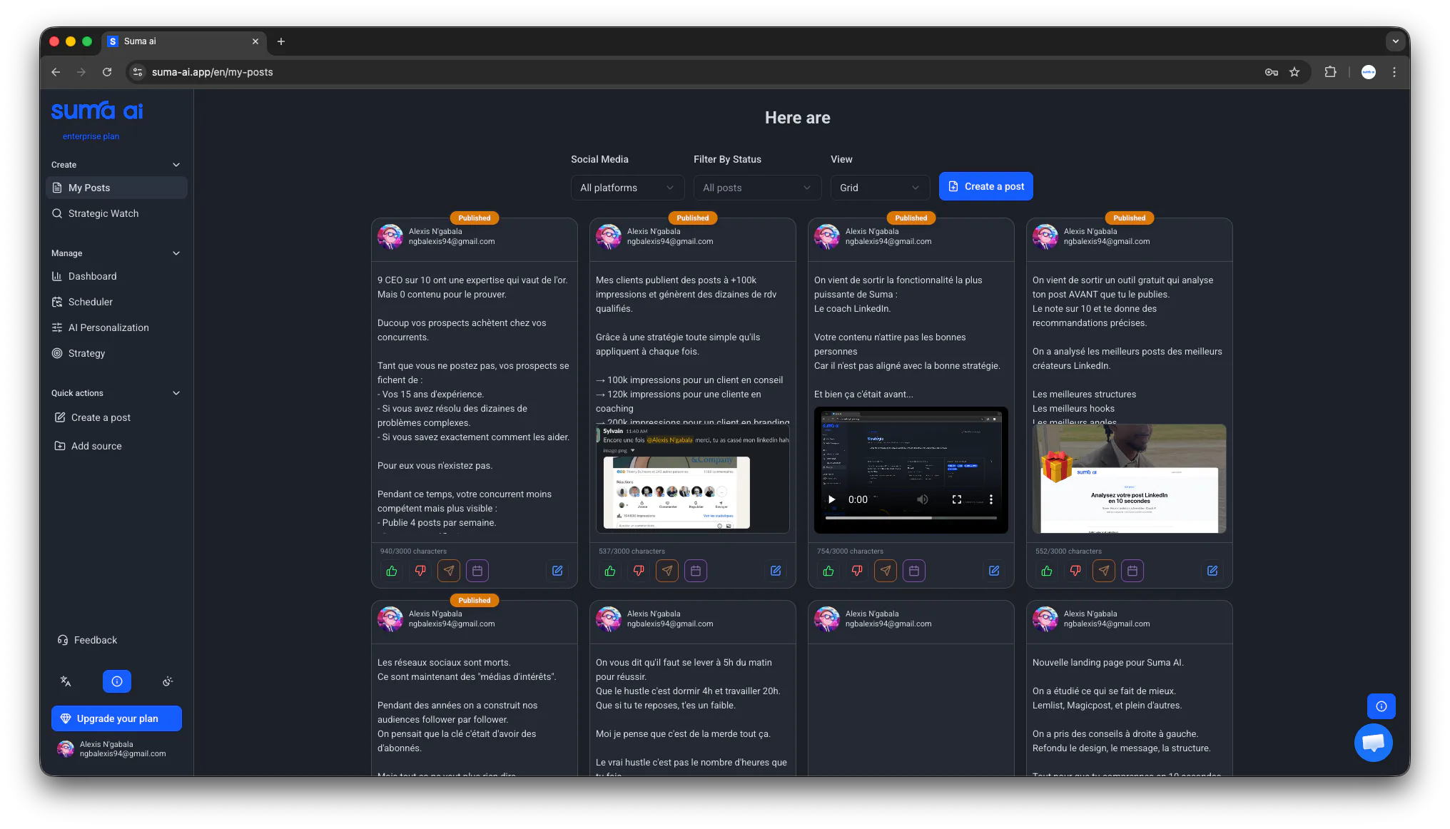
Task: Play the video in 'Le coach LinkedIn' post
Action: coord(831,499)
